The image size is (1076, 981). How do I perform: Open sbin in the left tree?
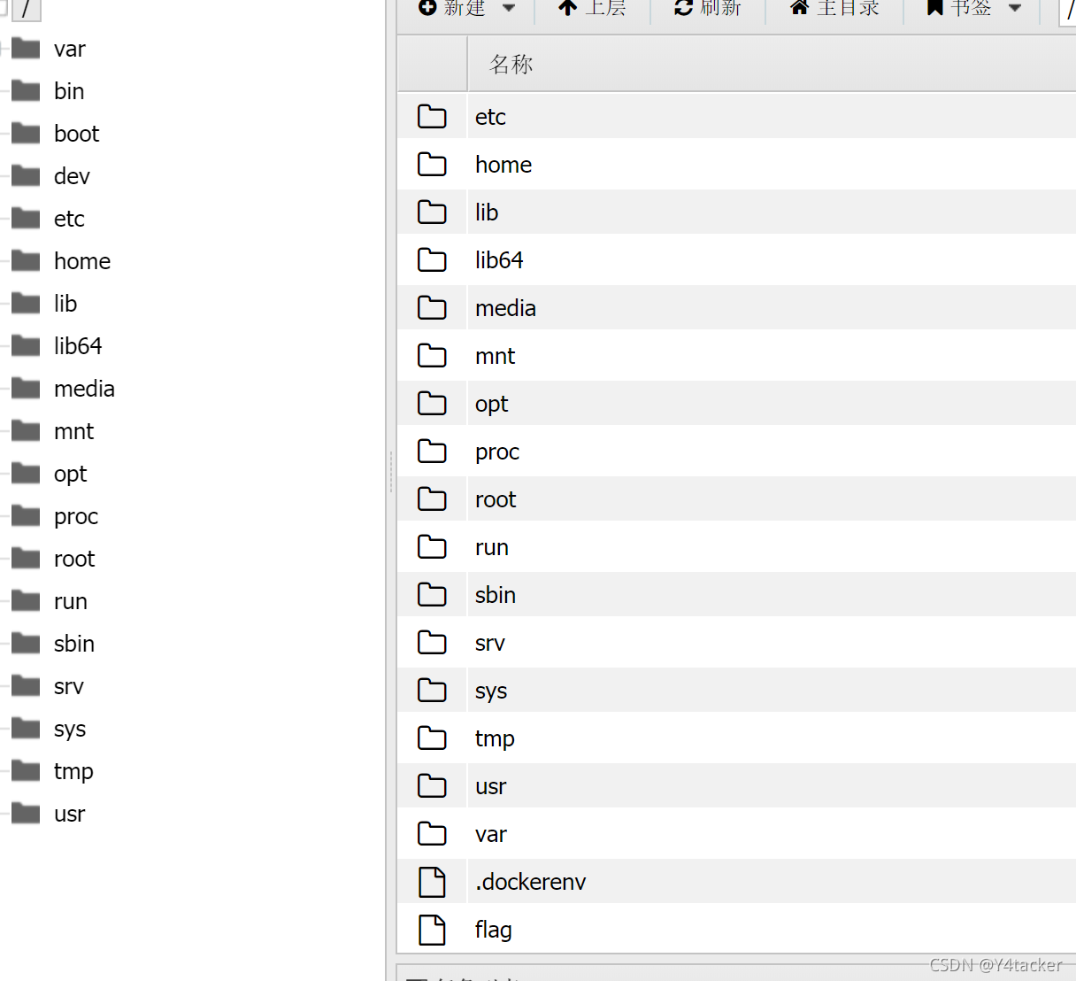tap(74, 644)
